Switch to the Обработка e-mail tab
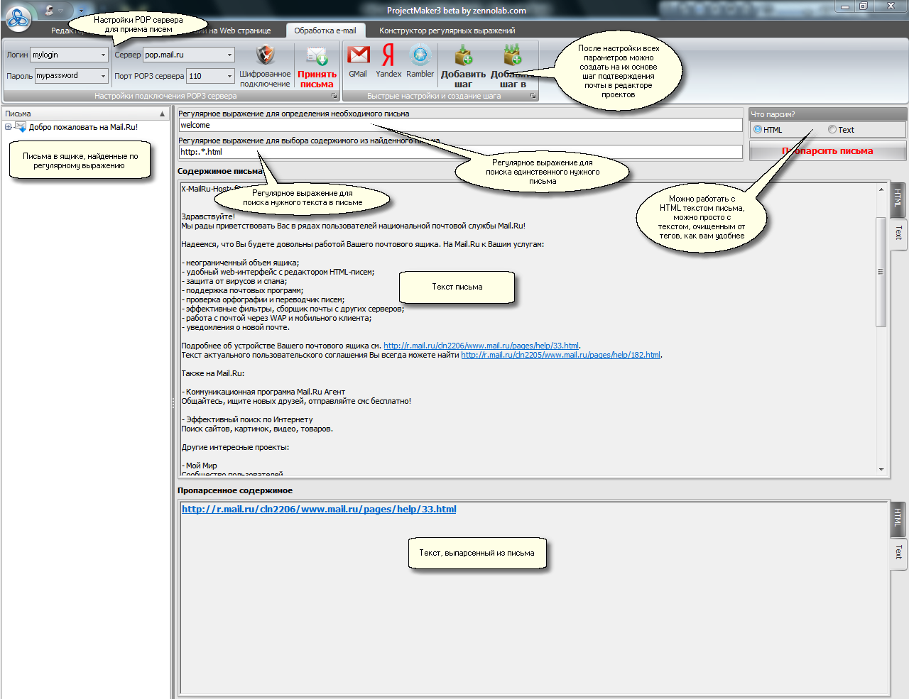The image size is (909, 699). (x=325, y=31)
